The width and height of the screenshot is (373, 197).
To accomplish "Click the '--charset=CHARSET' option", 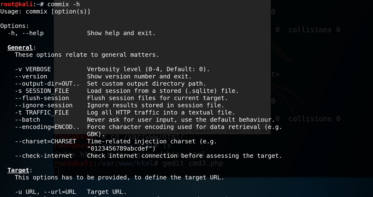I will (45, 141).
